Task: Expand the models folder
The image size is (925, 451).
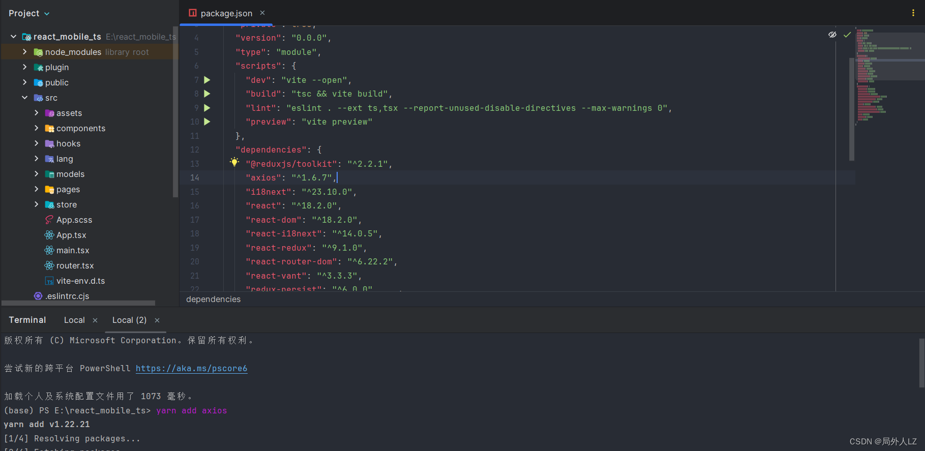Action: pyautogui.click(x=36, y=174)
